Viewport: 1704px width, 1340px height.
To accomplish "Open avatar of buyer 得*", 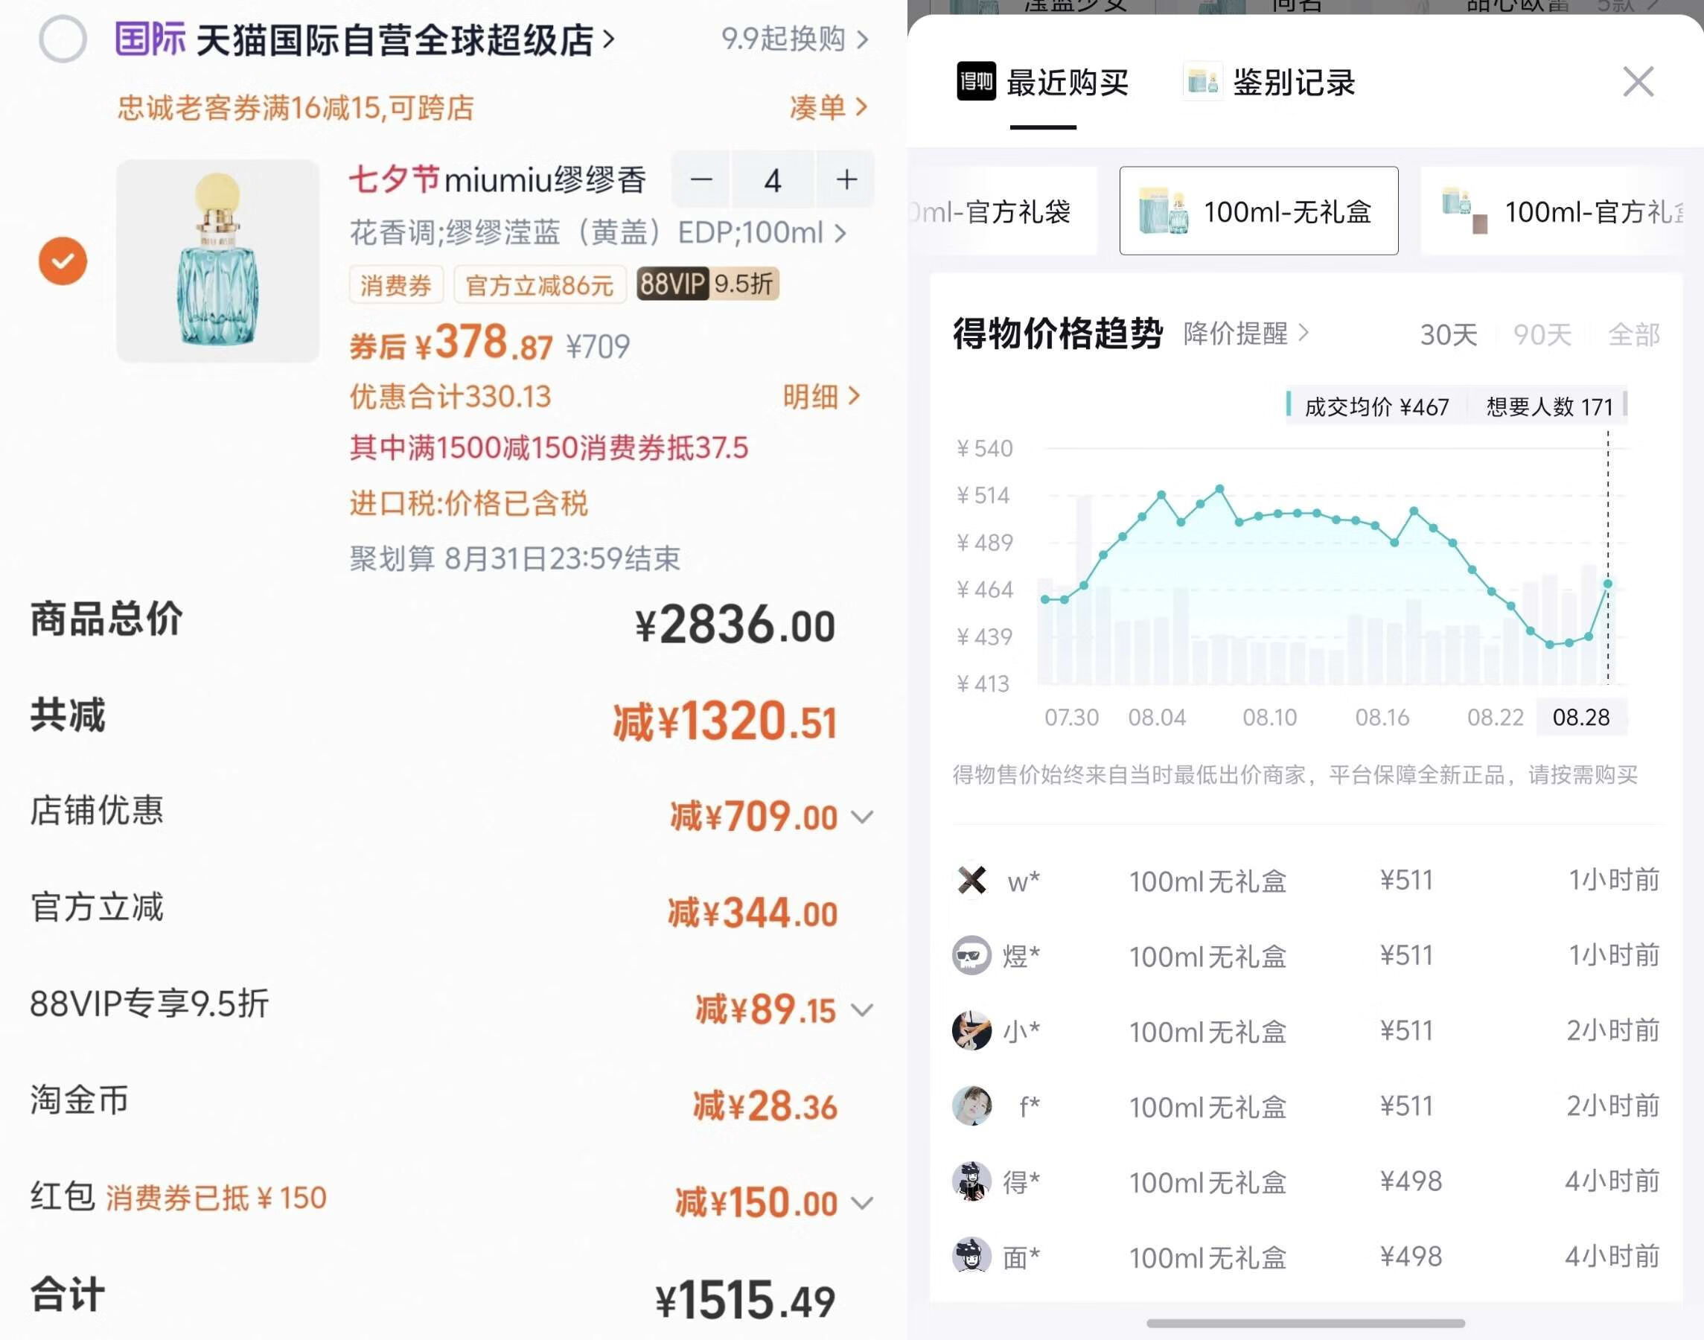I will 972,1181.
